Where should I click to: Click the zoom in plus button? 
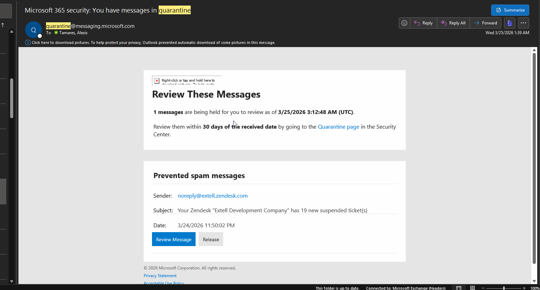524,288
